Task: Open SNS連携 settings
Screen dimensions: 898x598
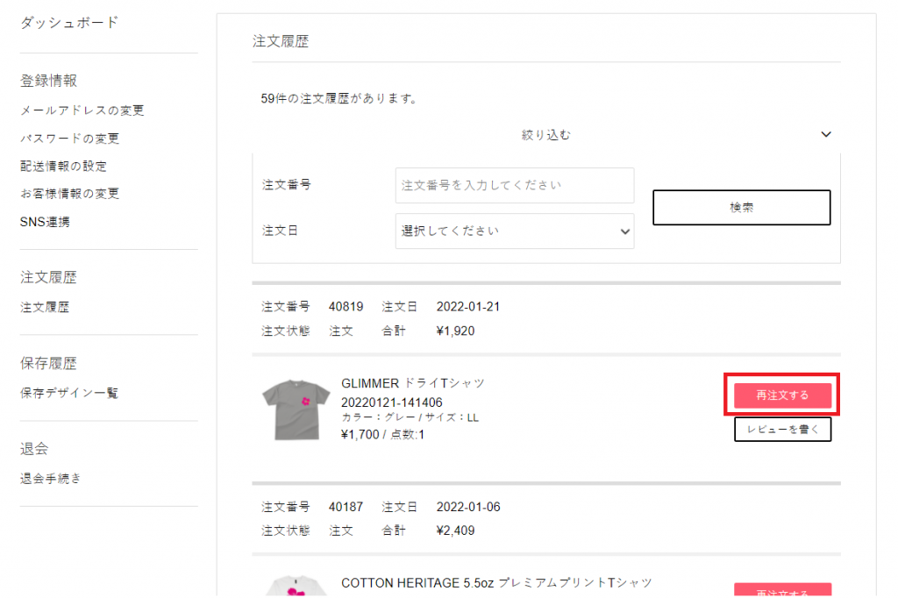Action: pyautogui.click(x=45, y=222)
